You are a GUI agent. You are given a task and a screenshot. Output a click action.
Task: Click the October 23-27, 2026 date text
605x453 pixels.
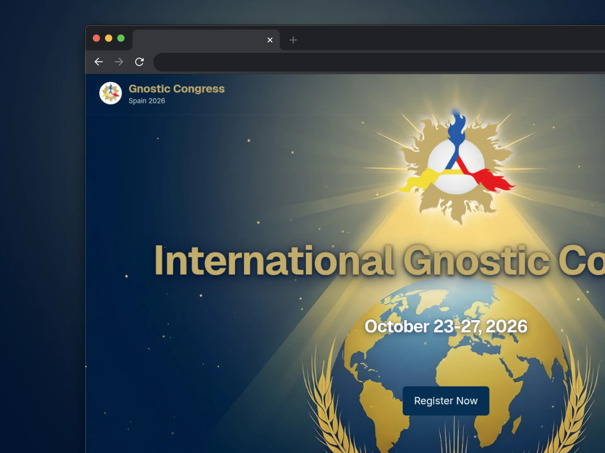click(x=445, y=327)
